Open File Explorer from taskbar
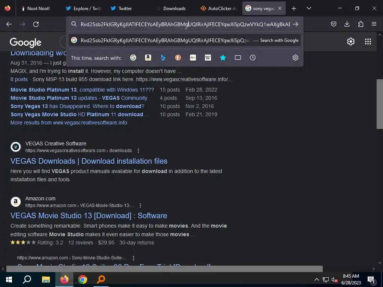This screenshot has width=383, height=287. click(46, 280)
